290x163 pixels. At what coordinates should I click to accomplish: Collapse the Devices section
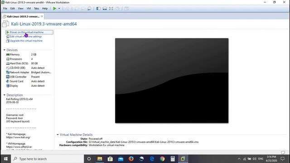point(5,50)
